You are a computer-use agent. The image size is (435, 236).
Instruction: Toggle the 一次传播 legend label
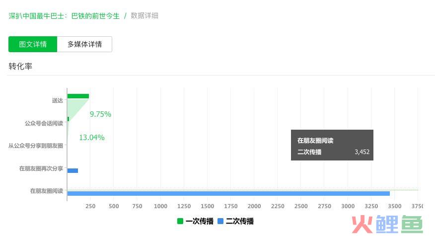(200, 221)
